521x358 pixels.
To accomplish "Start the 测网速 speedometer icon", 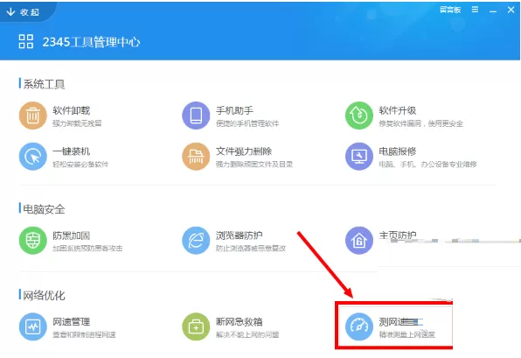I will tap(359, 326).
